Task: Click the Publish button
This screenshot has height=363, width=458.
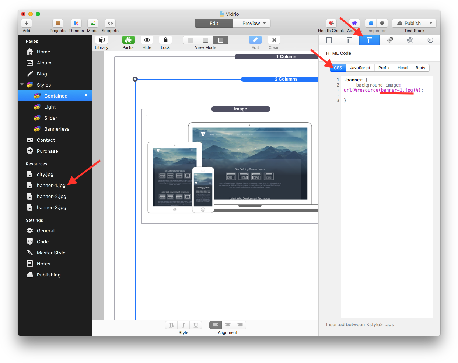Action: 409,23
